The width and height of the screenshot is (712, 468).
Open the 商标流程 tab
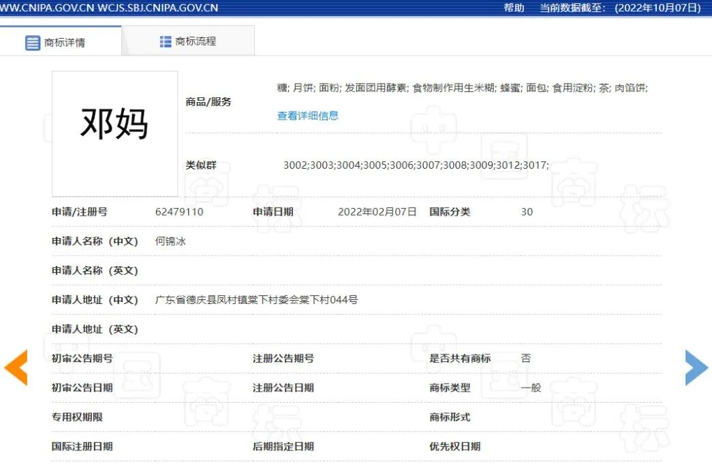188,41
